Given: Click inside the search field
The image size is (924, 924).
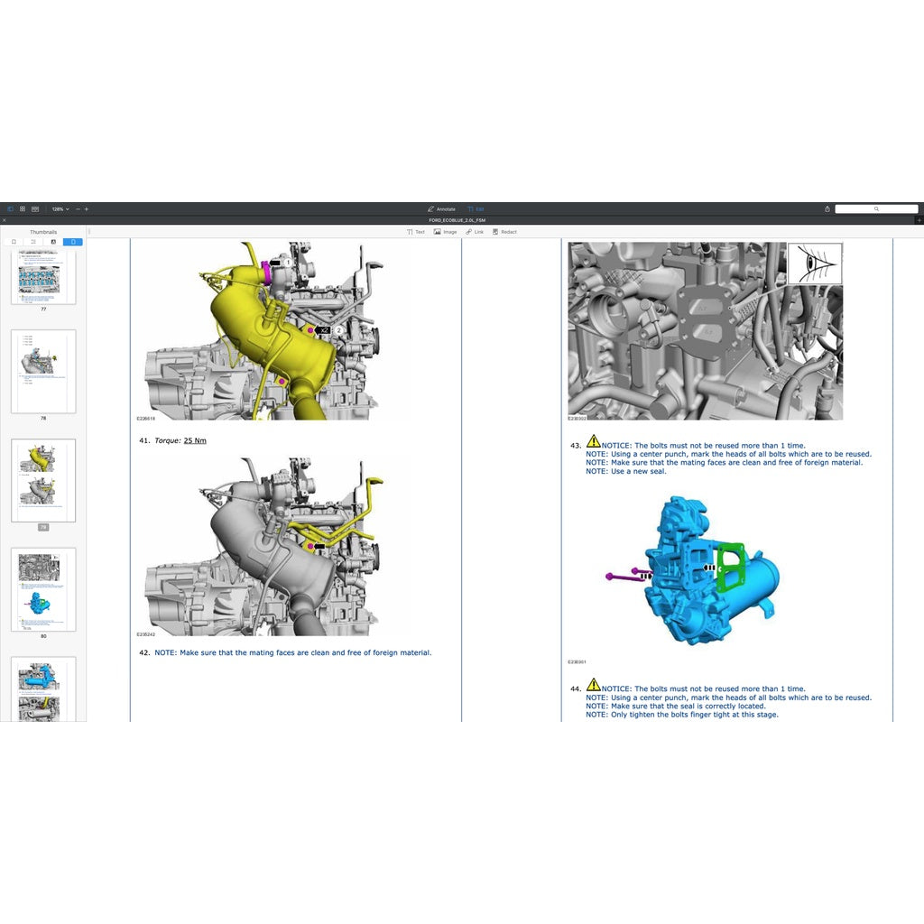Looking at the screenshot, I should (877, 208).
